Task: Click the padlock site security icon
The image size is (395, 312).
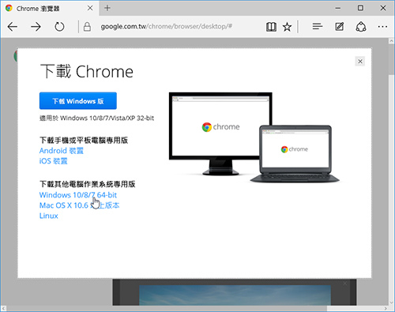Action: tap(87, 27)
